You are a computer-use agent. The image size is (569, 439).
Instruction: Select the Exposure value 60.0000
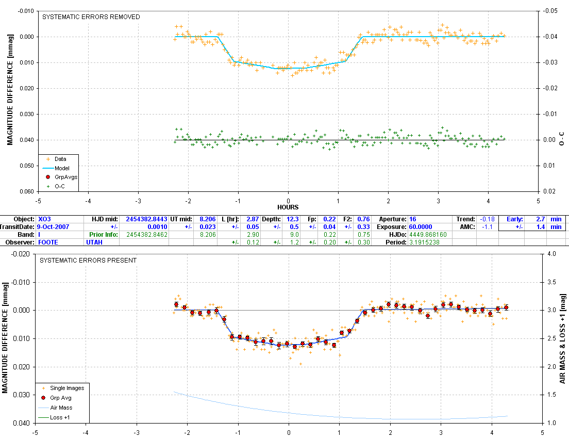420,226
